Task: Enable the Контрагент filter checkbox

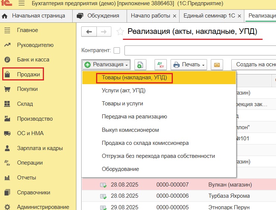Action: (x=117, y=50)
